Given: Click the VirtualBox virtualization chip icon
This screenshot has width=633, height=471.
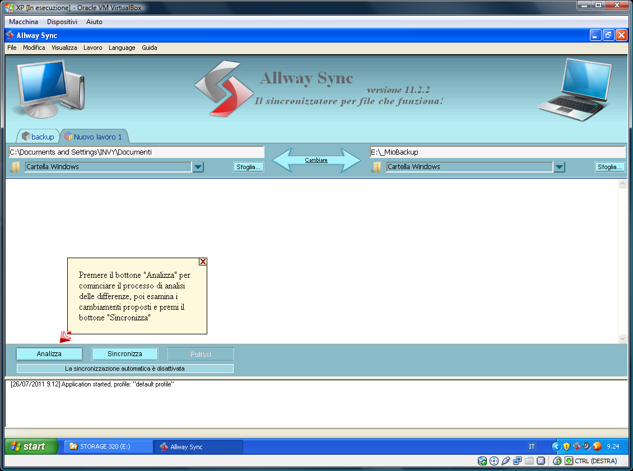Looking at the screenshot, I should [541, 461].
